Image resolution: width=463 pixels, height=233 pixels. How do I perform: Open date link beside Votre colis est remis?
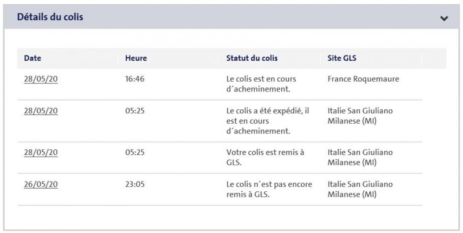[41, 152]
